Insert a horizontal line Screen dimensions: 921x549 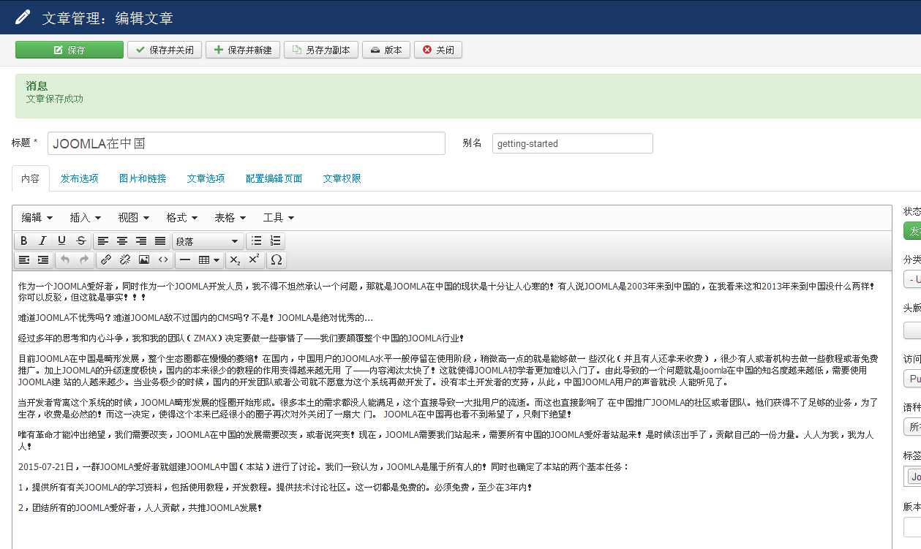point(185,260)
